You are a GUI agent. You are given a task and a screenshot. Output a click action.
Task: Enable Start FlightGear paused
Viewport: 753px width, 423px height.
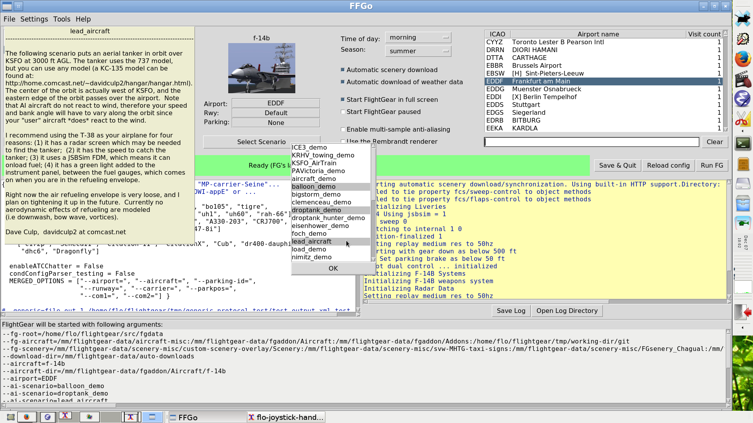(x=343, y=112)
